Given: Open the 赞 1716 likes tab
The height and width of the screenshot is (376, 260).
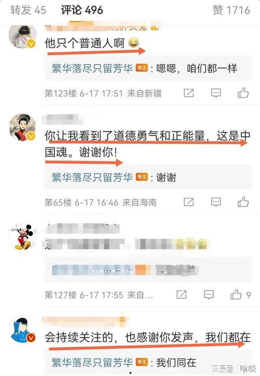Looking at the screenshot, I should pos(231,10).
